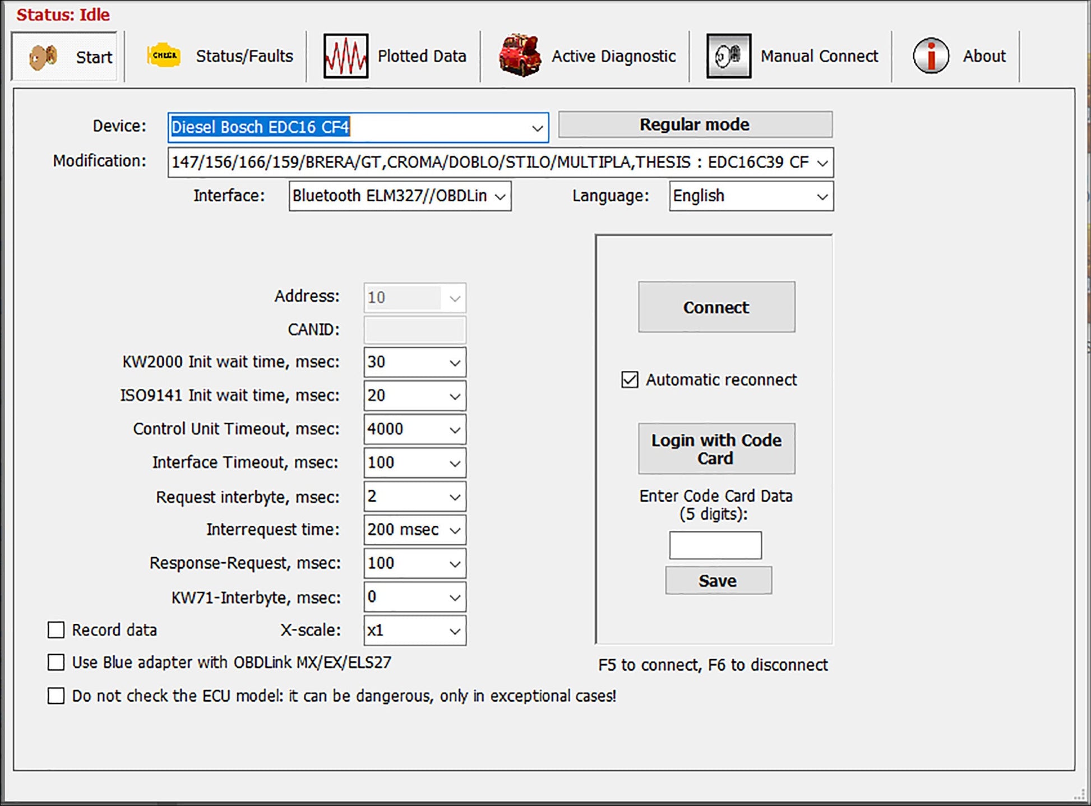Screen dimensions: 1091x806
Task: Enable the Record data checkbox
Action: pos(56,630)
